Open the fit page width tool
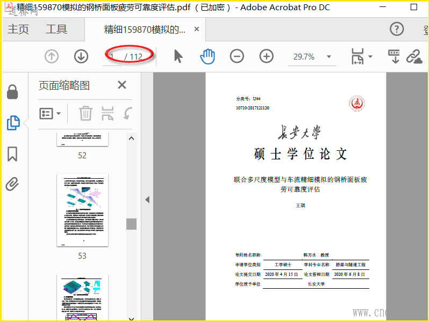430x322 pixels. [x=357, y=56]
